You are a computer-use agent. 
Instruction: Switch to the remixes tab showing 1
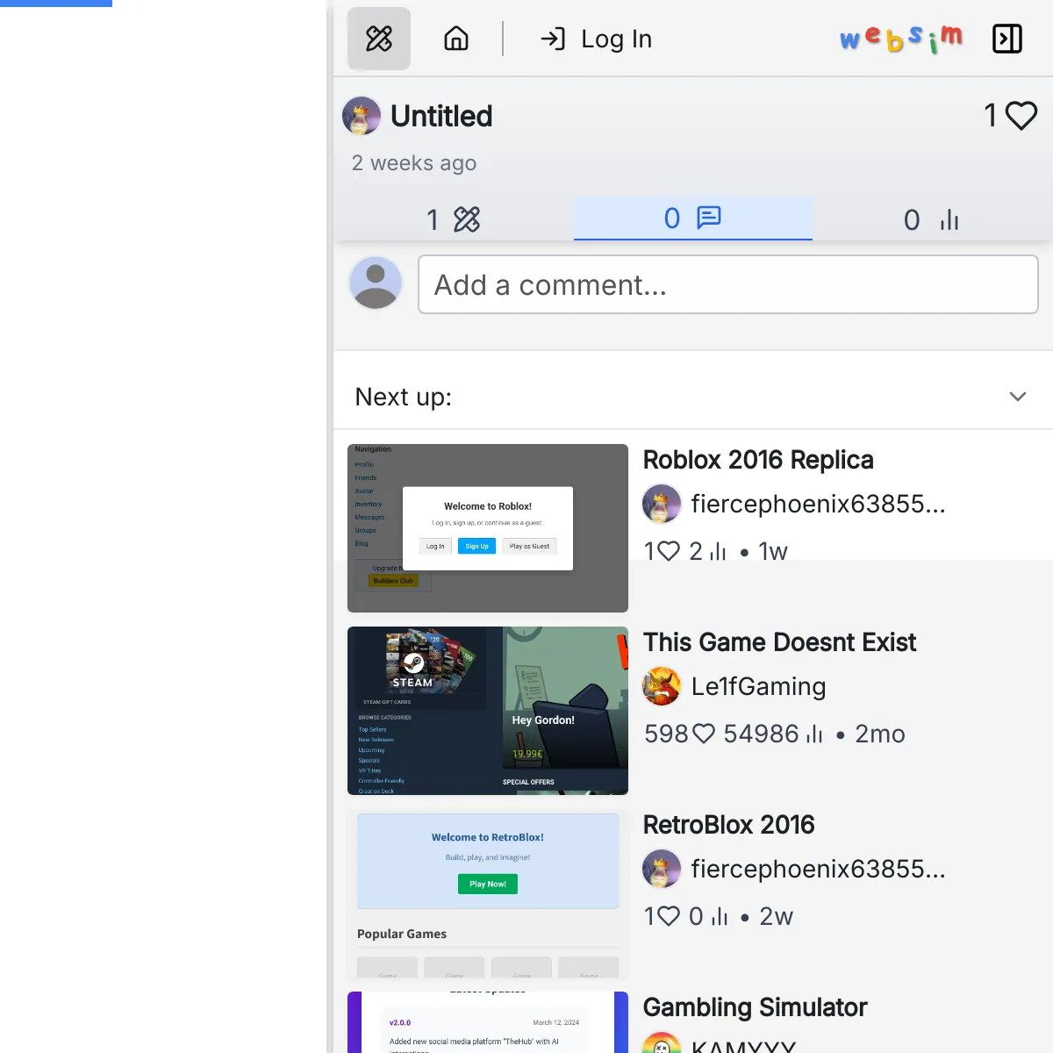454,218
